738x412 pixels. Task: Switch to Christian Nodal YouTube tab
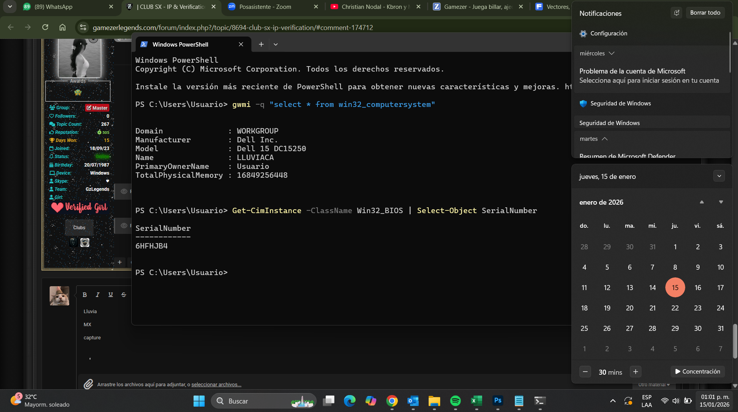coord(375,7)
